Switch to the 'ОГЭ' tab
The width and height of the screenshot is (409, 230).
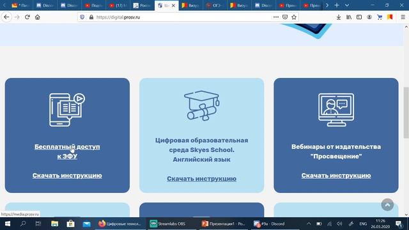(x=215, y=6)
